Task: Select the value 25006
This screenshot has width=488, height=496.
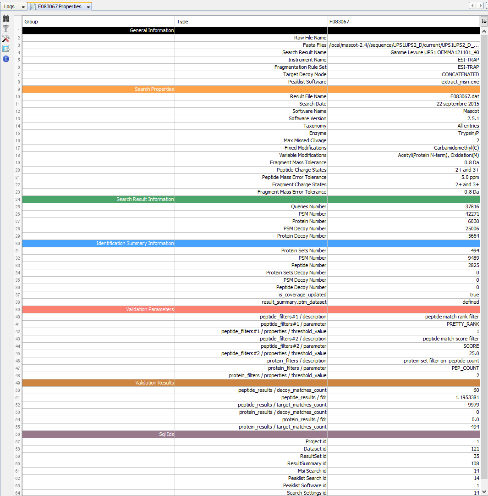Action: tap(404, 228)
